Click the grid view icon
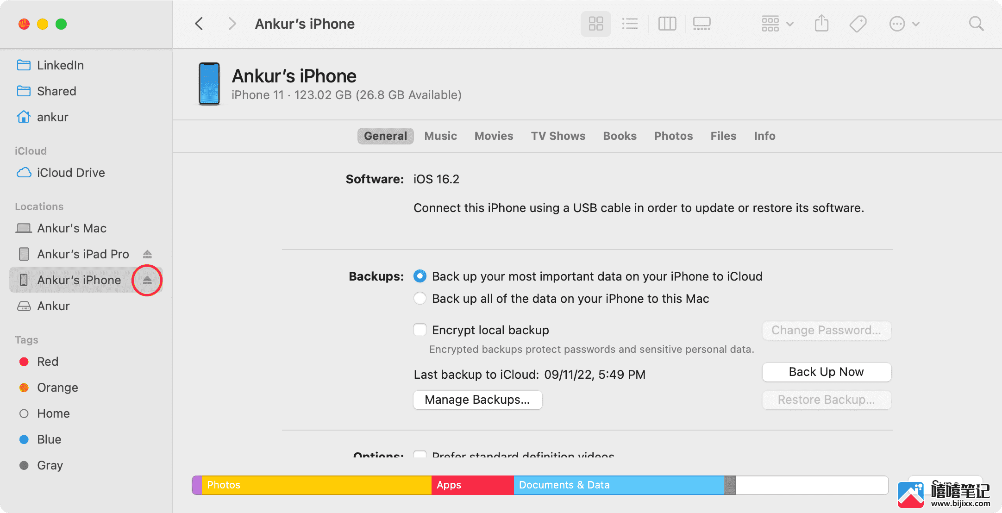The image size is (1002, 513). (594, 24)
